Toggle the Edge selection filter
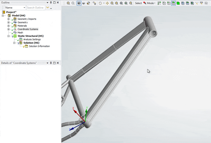This screenshot has height=143, width=211. 169,3
